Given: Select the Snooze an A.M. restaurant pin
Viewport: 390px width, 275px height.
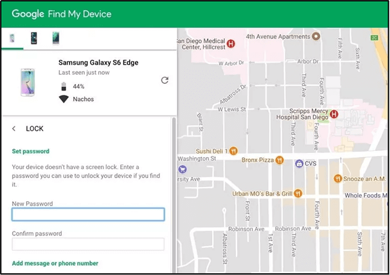Looking at the screenshot, I should coord(338,178).
